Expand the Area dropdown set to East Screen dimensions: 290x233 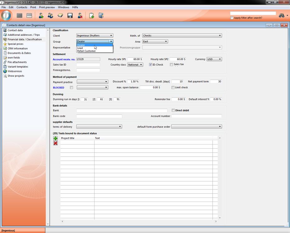[x=155, y=41]
